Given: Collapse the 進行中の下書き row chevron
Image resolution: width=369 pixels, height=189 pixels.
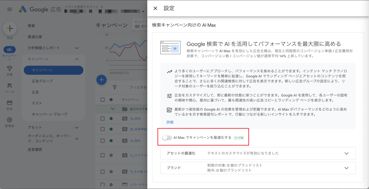Looking at the screenshot, I should [113, 109].
